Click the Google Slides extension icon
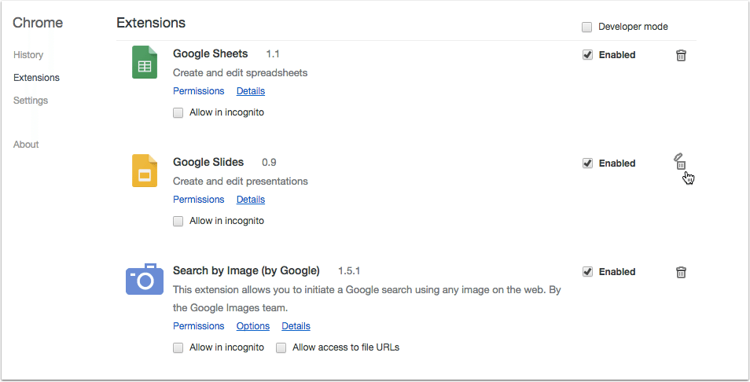Screen dimensions: 750x382 click(x=145, y=171)
